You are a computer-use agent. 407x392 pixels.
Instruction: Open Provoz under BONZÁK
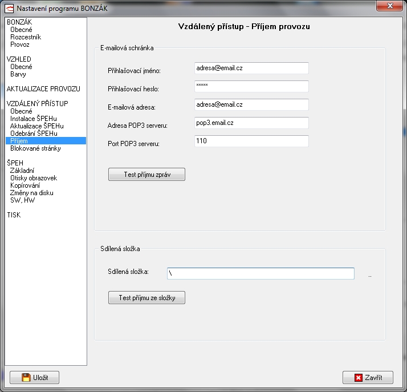click(20, 45)
